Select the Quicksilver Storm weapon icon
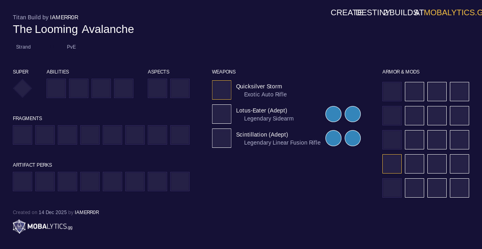 coord(222,90)
